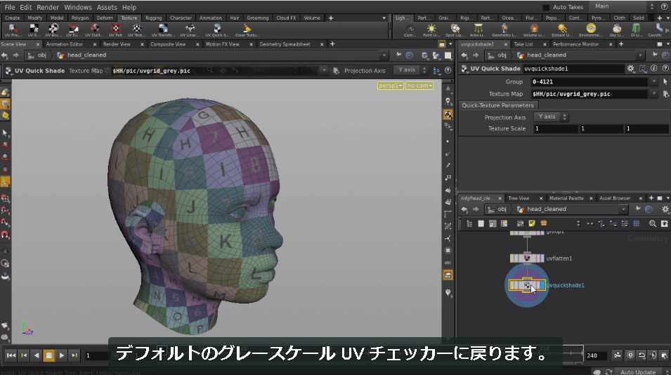This screenshot has width=671, height=375.
Task: Select the UV Flatten shelf tool
Action: click(95, 29)
